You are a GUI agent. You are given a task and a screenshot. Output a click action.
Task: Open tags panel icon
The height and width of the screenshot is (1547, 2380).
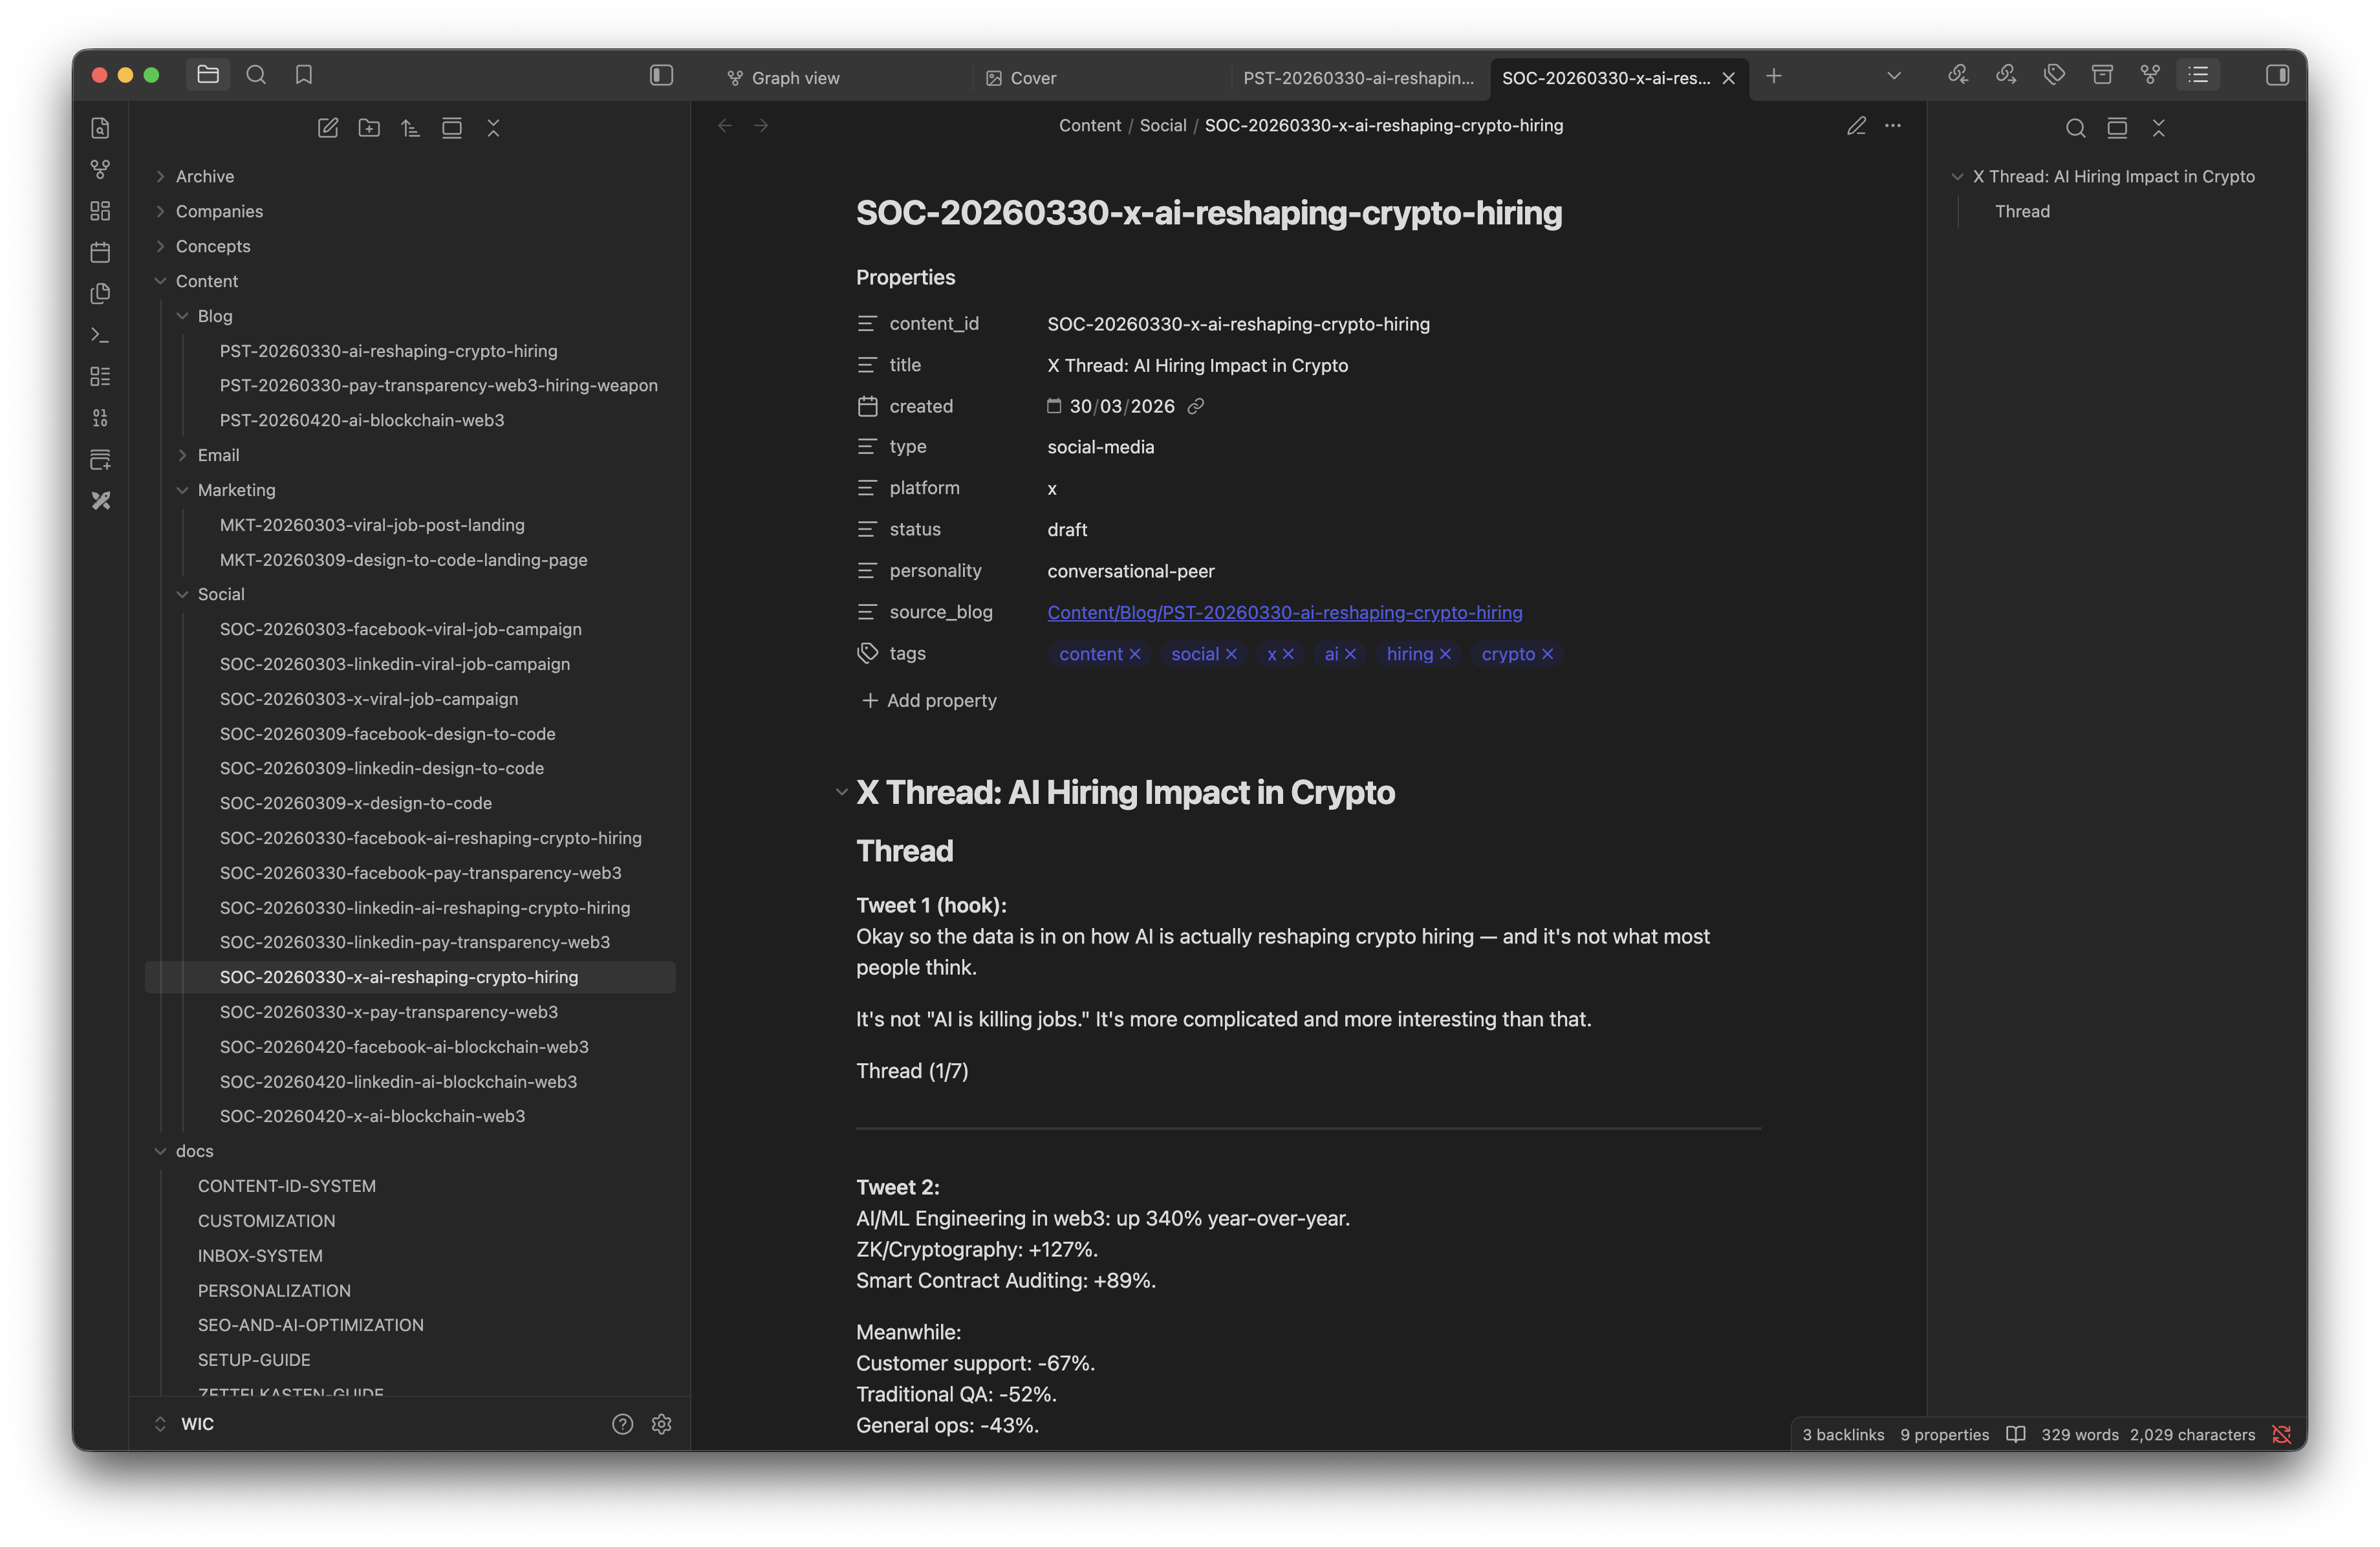tap(2054, 75)
